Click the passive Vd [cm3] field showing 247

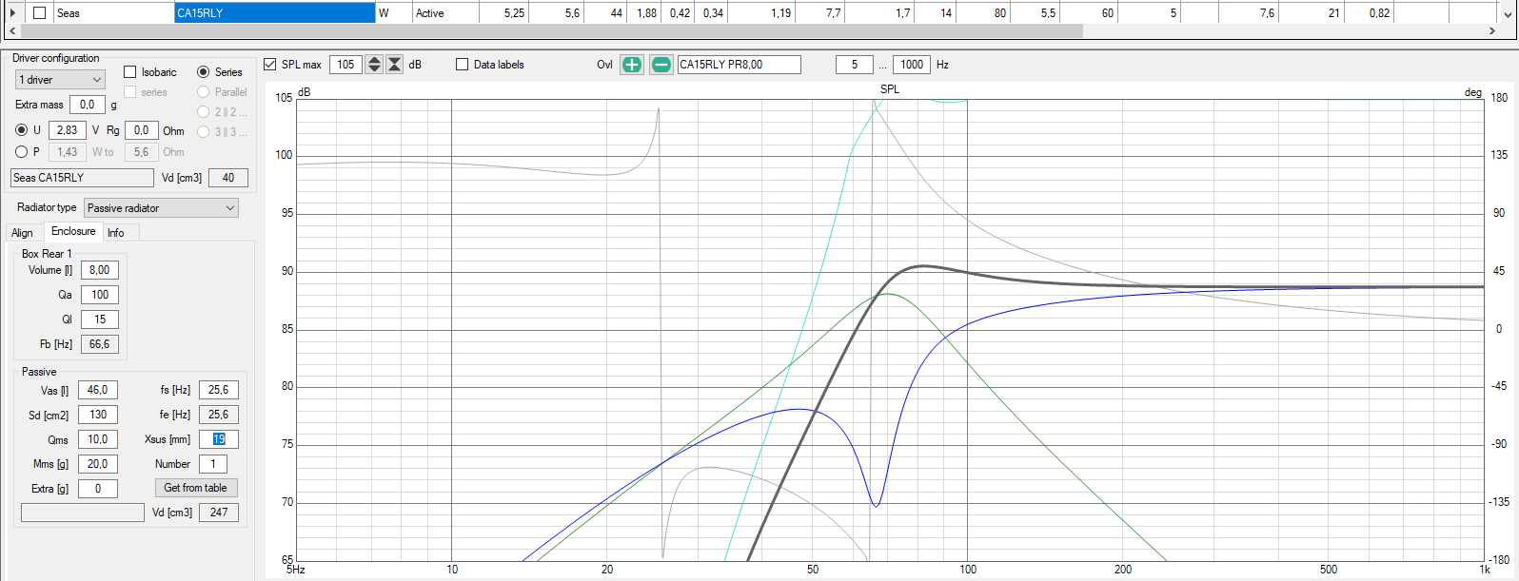click(x=219, y=513)
